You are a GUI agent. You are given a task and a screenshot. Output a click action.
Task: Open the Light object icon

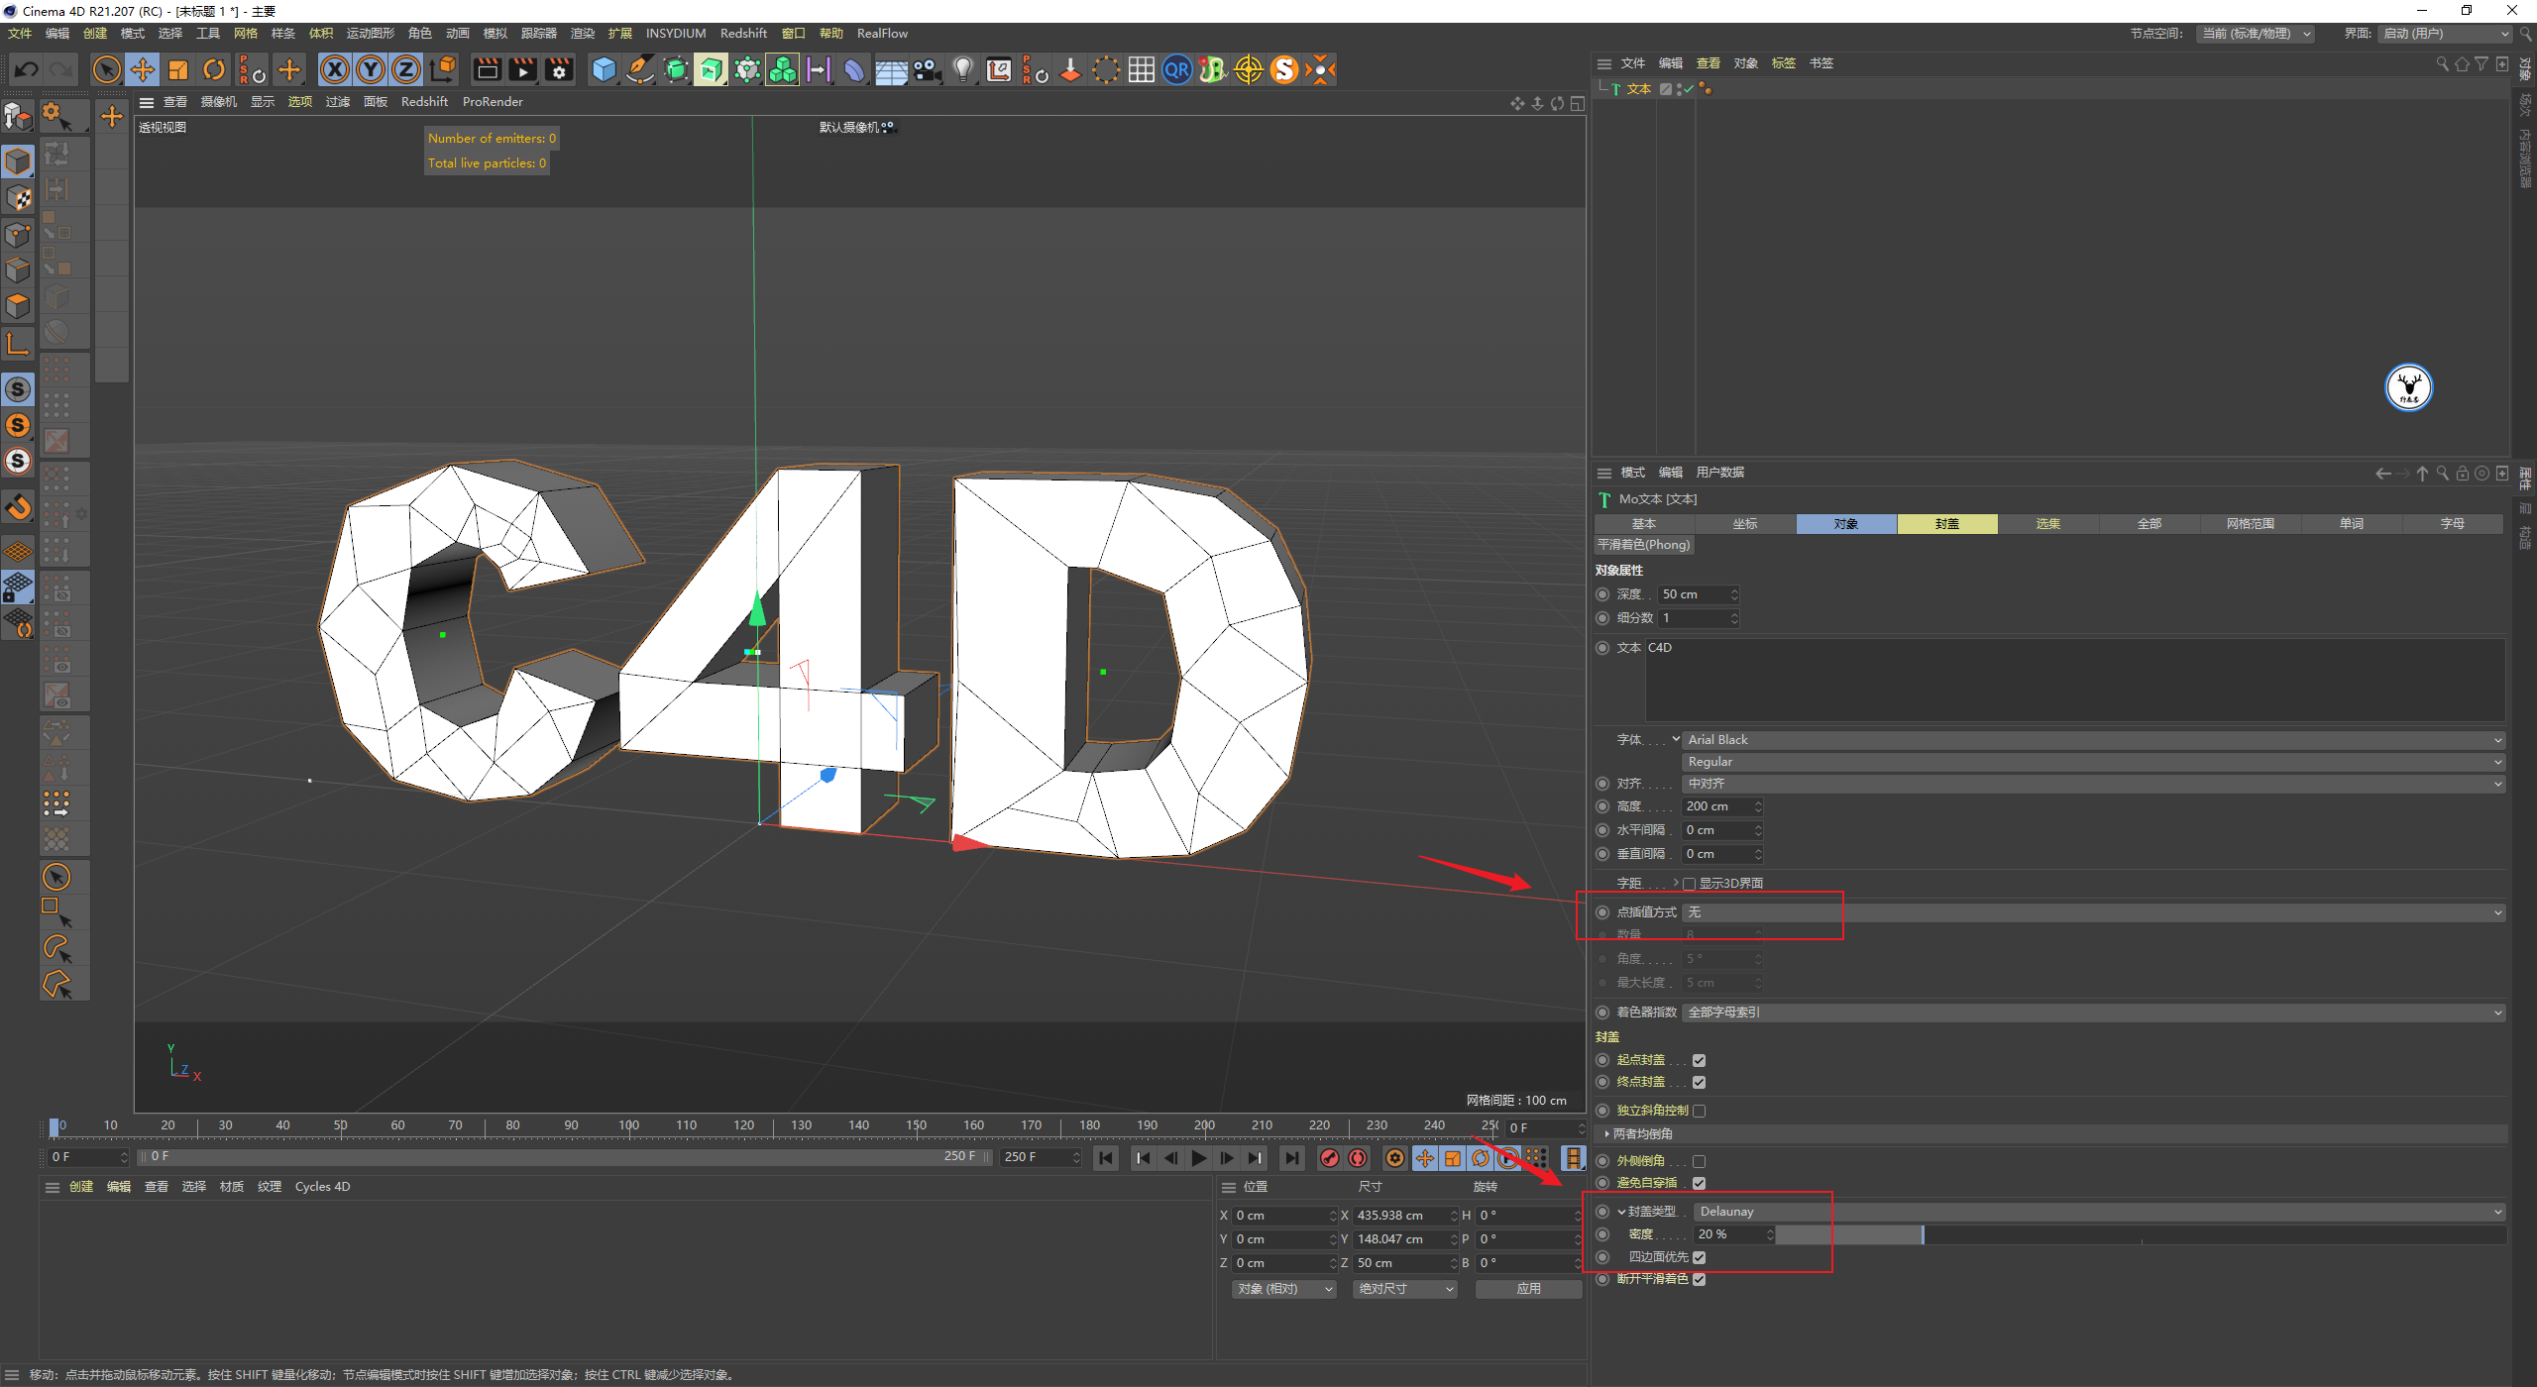[x=962, y=69]
